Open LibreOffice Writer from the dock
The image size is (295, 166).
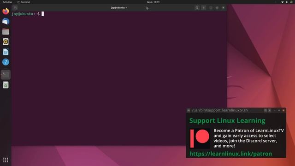(x=6, y=52)
